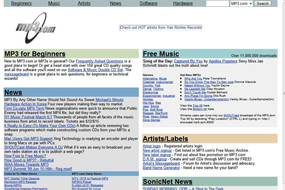The image size is (285, 190).
Task: Open Bowie MP3's link
Action: (13, 185)
